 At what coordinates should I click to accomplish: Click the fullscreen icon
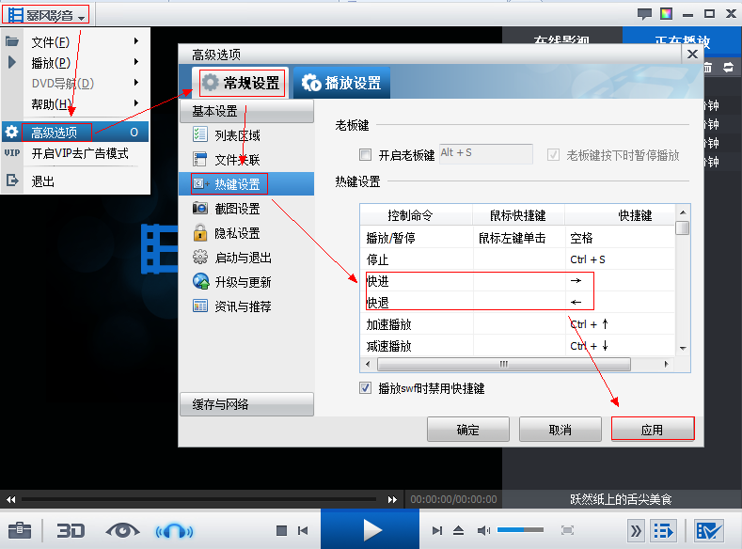coord(567,530)
